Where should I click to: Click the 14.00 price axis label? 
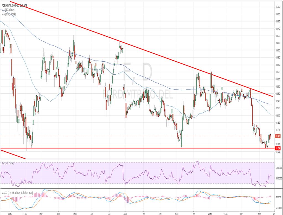tap(278, 43)
